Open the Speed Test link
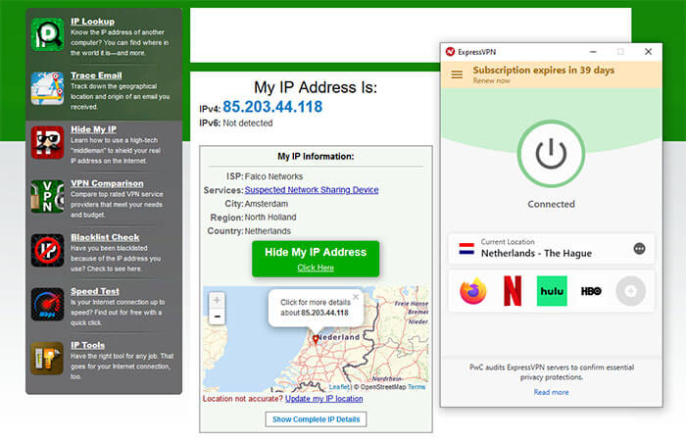The width and height of the screenshot is (686, 442). tap(95, 291)
